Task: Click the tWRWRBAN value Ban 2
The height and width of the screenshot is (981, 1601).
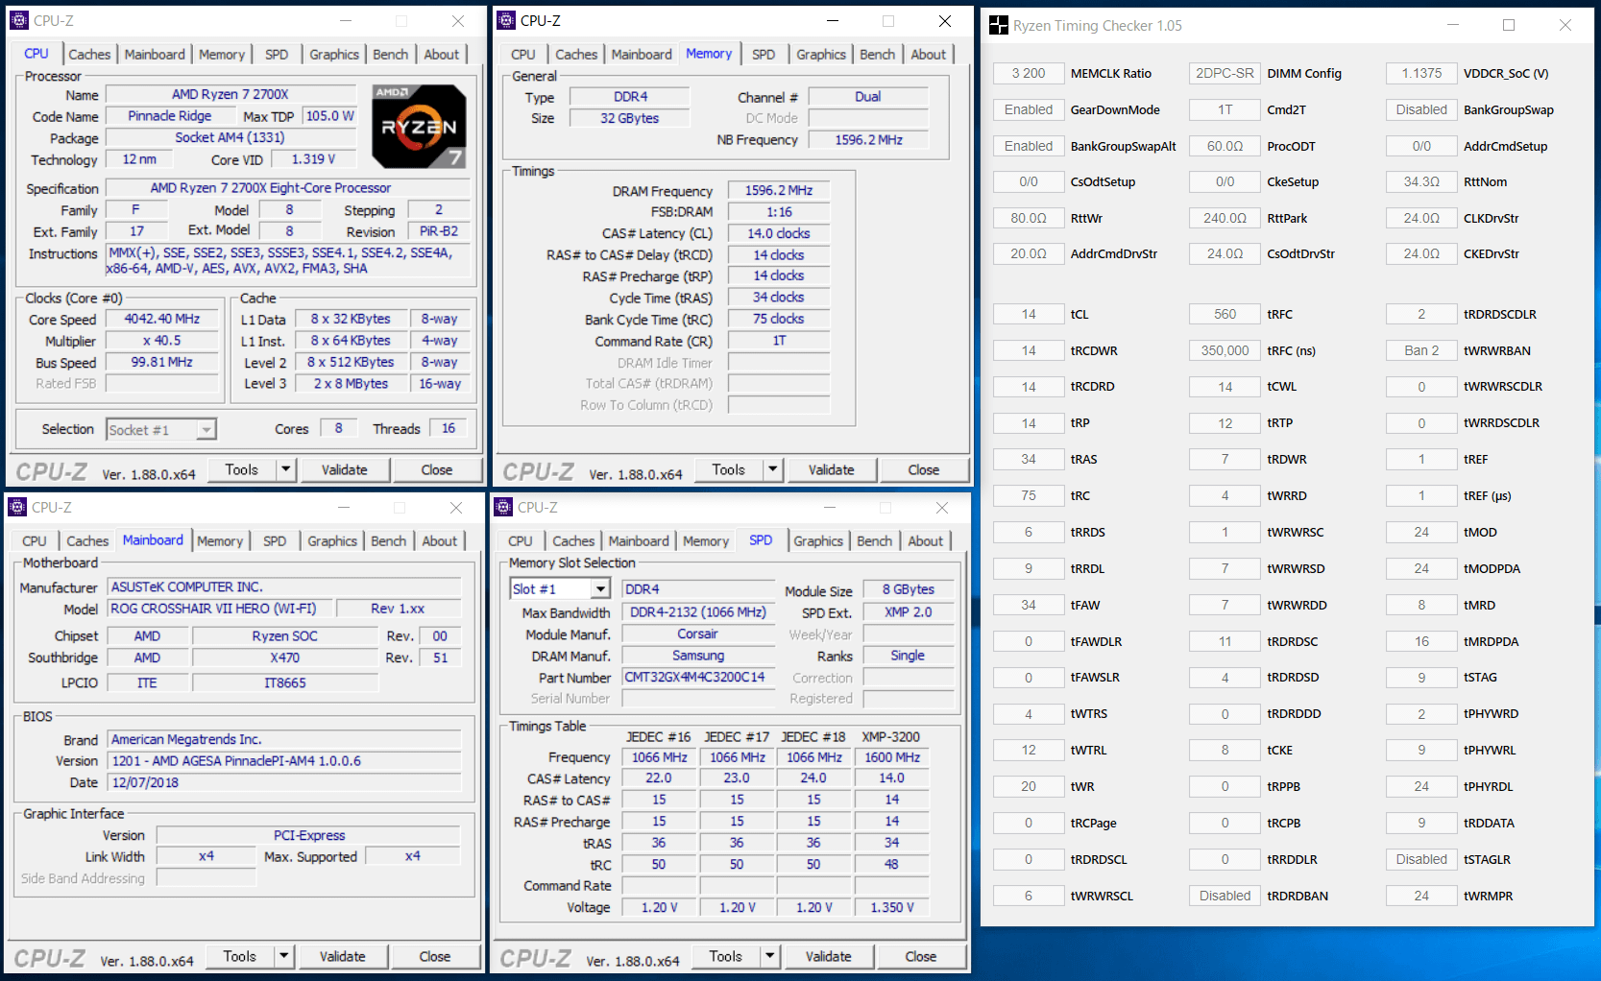Action: (1421, 350)
